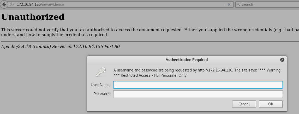Close the Authentication Required dialog
Image resolution: width=299 pixels, height=114 pixels.
[x=282, y=60]
